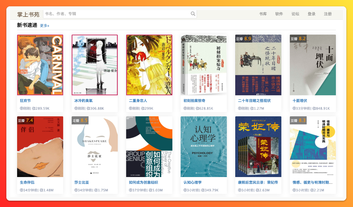Screen dimensions: 353x207
Task: Click the Group Genius 如何成为创意组织 cover
Action: (149, 147)
